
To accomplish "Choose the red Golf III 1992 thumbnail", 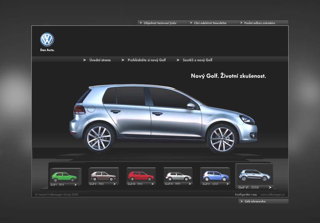I will [141, 176].
